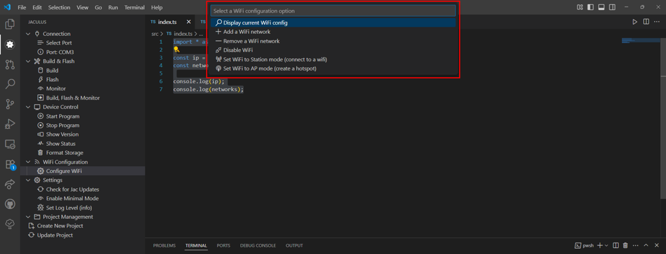Open the Explorer view in the activity bar
This screenshot has width=666, height=254.
(10, 24)
